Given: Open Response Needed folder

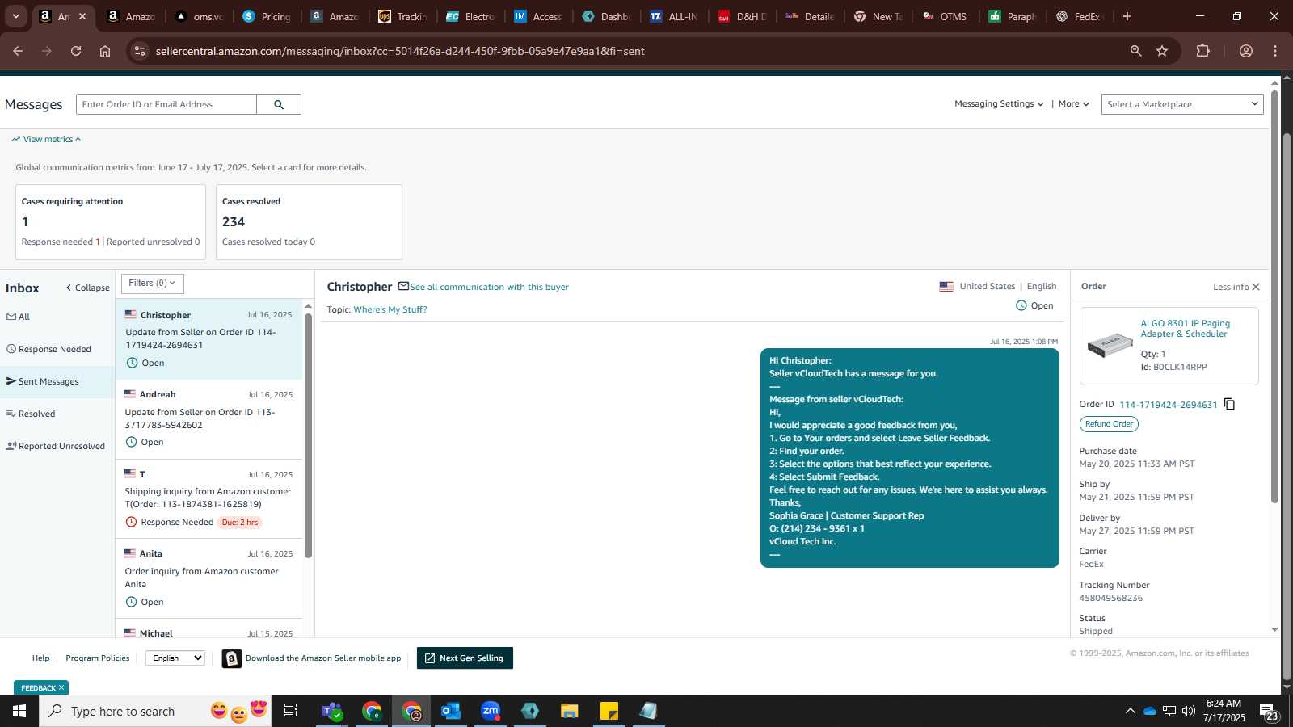Looking at the screenshot, I should [57, 349].
